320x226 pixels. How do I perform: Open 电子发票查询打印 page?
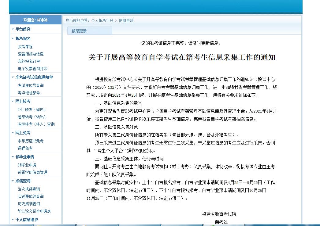pos(32,69)
